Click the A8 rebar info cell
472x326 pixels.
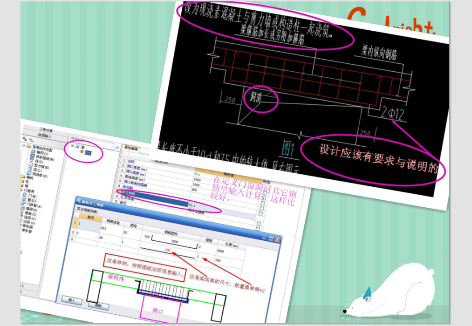click(x=101, y=238)
